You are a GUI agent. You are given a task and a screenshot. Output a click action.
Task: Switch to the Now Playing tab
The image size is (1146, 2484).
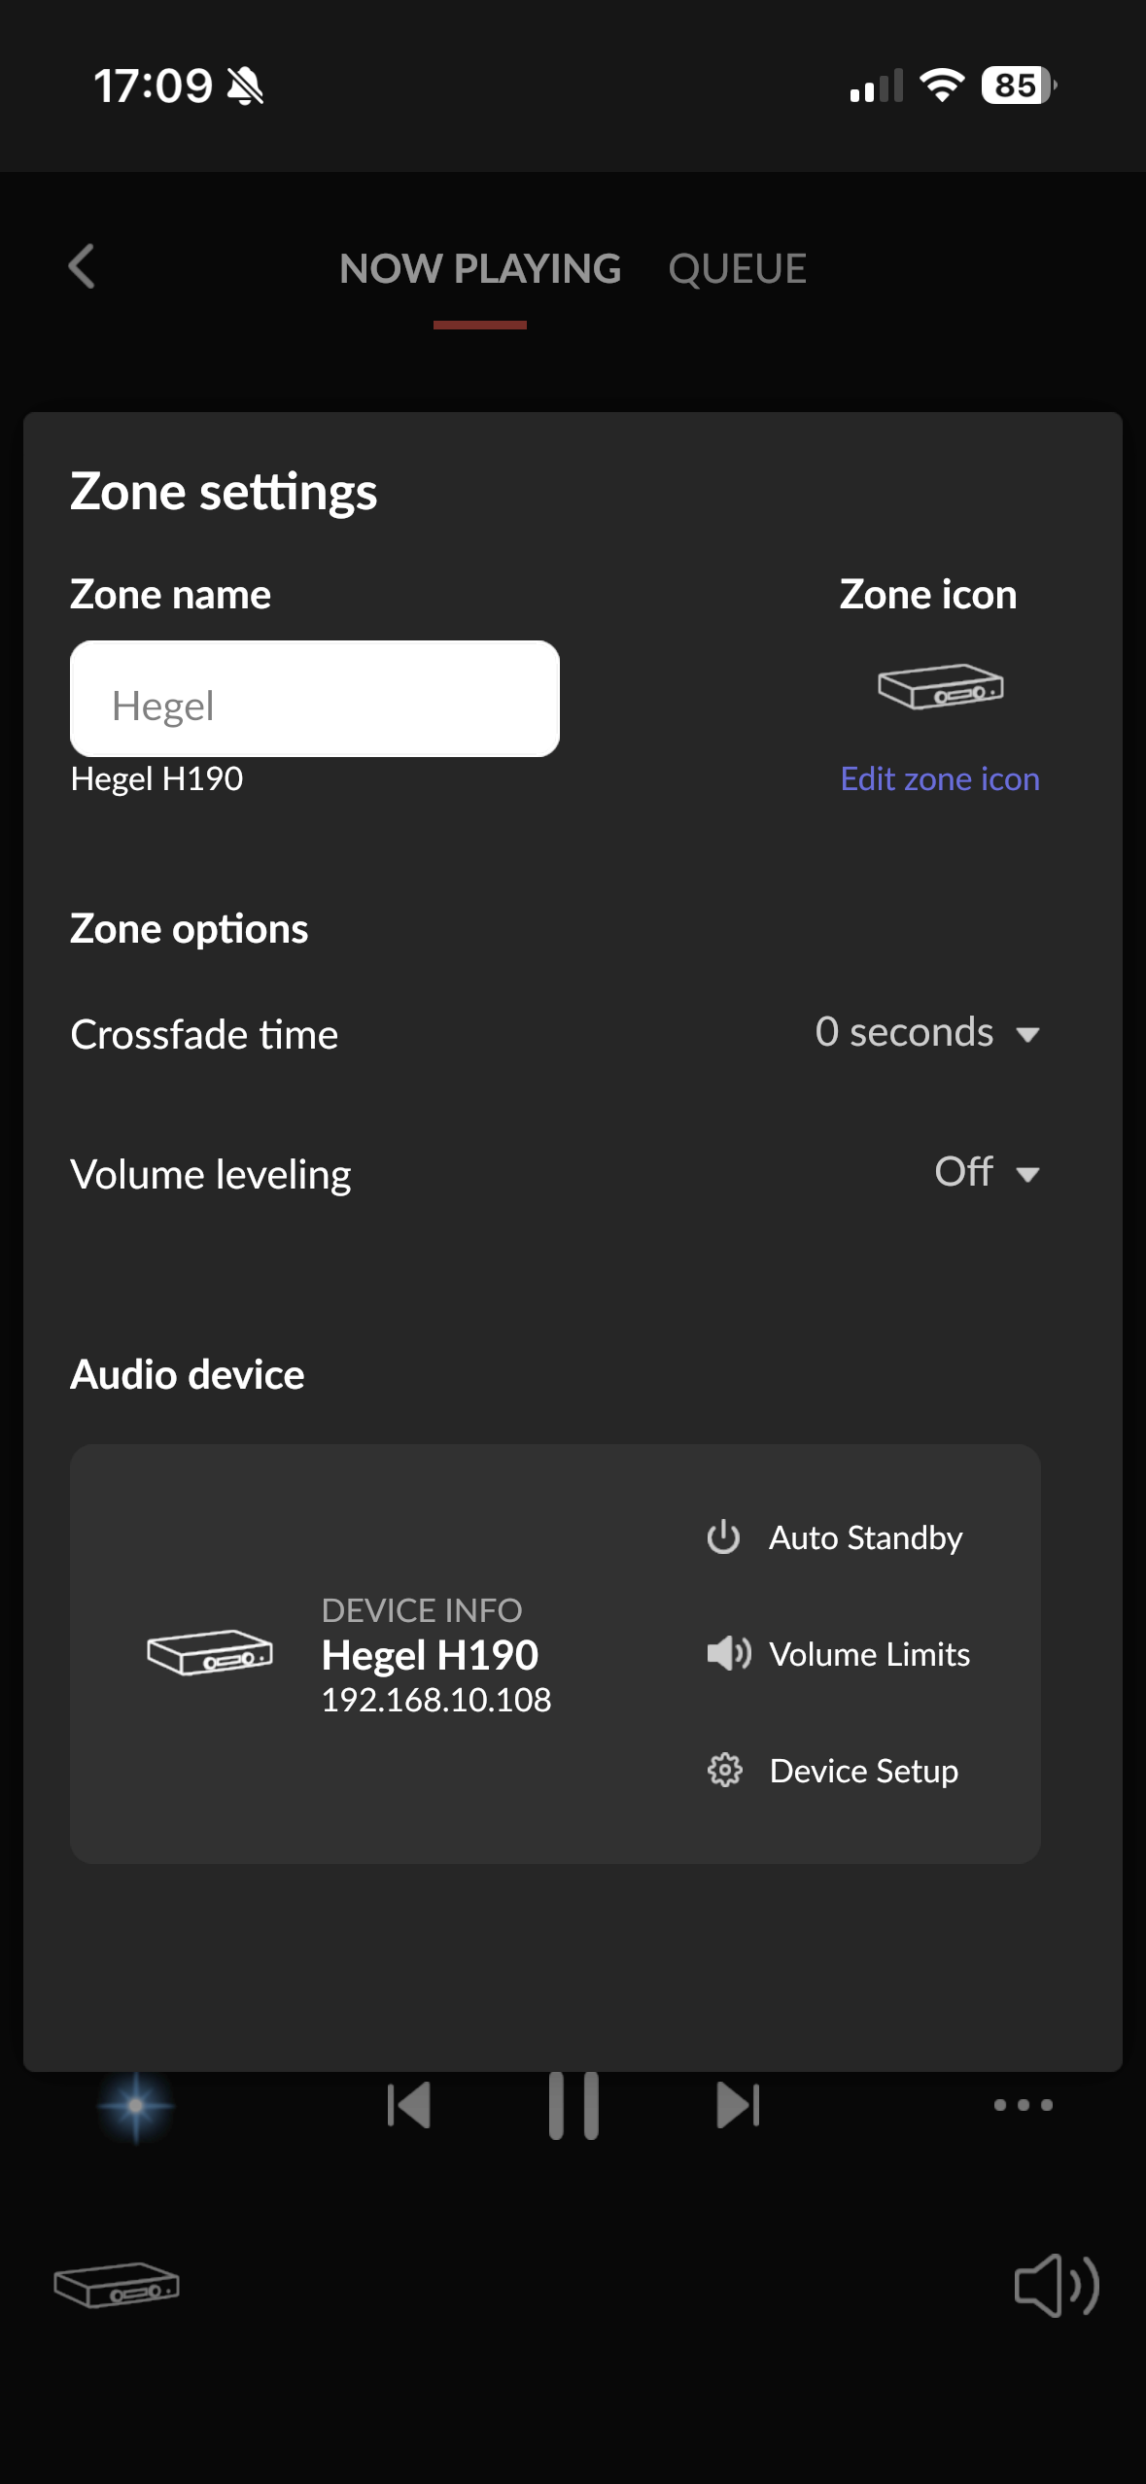[x=480, y=269]
